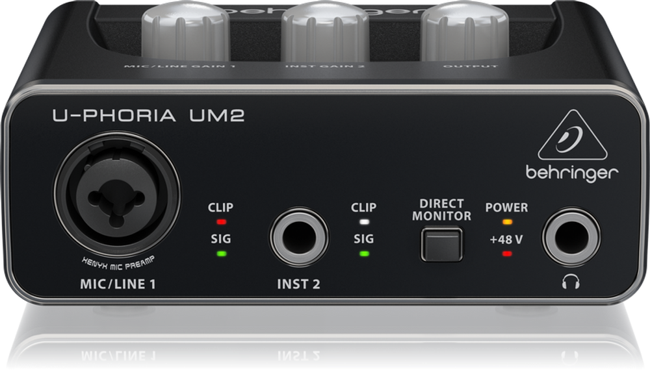
Task: Click the 'MIC/LINE GAIN 1' top label
Action: (x=180, y=66)
